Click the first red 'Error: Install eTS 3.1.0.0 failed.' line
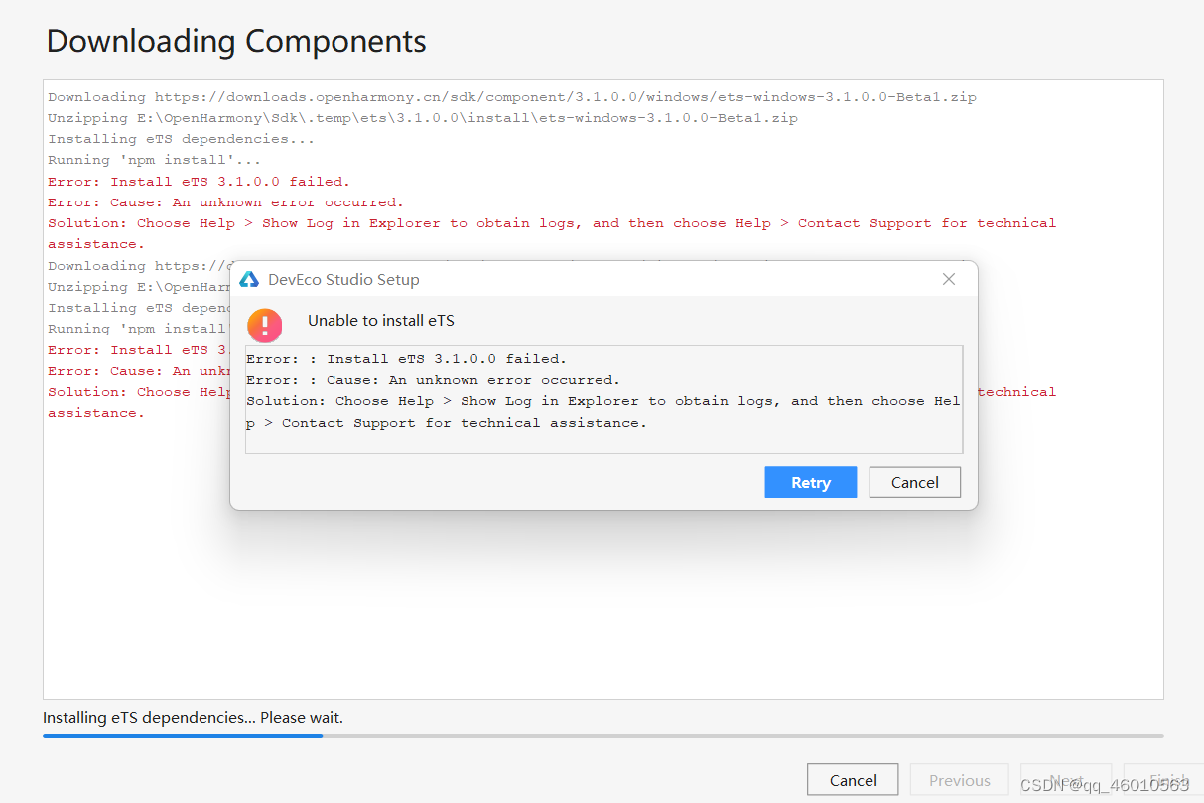Viewport: 1204px width, 803px height. (x=199, y=182)
